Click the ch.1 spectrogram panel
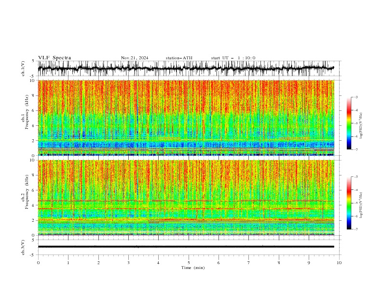 186,118
